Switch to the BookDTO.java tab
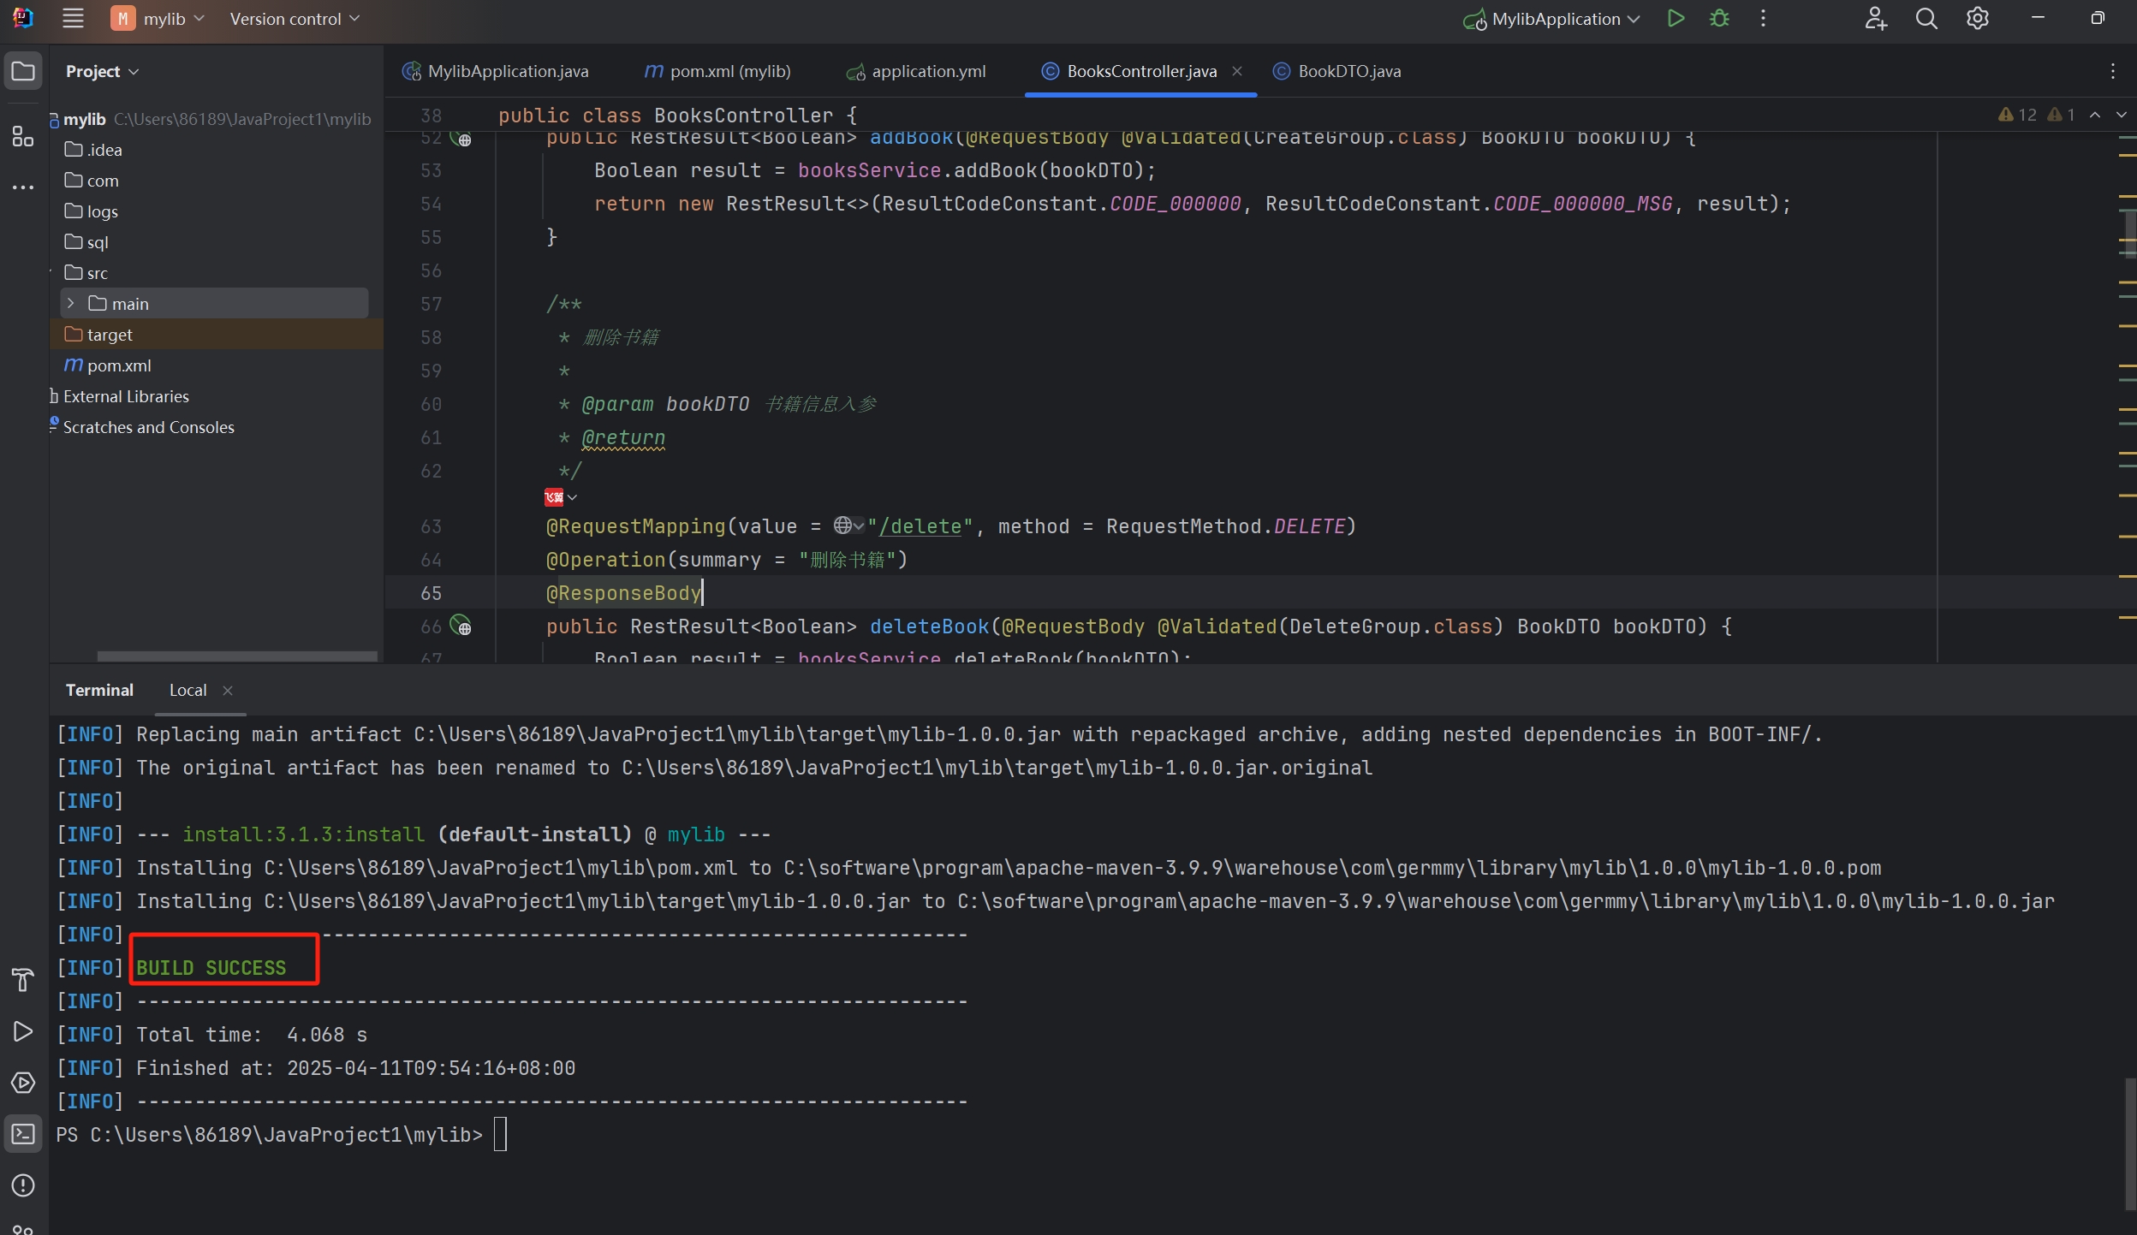This screenshot has height=1235, width=2137. point(1348,71)
